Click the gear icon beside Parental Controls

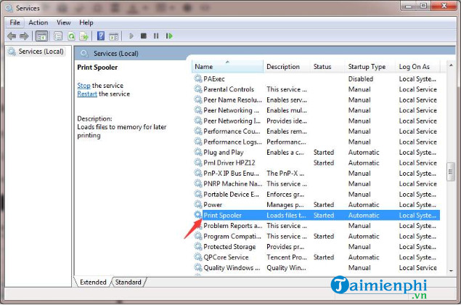(x=198, y=89)
